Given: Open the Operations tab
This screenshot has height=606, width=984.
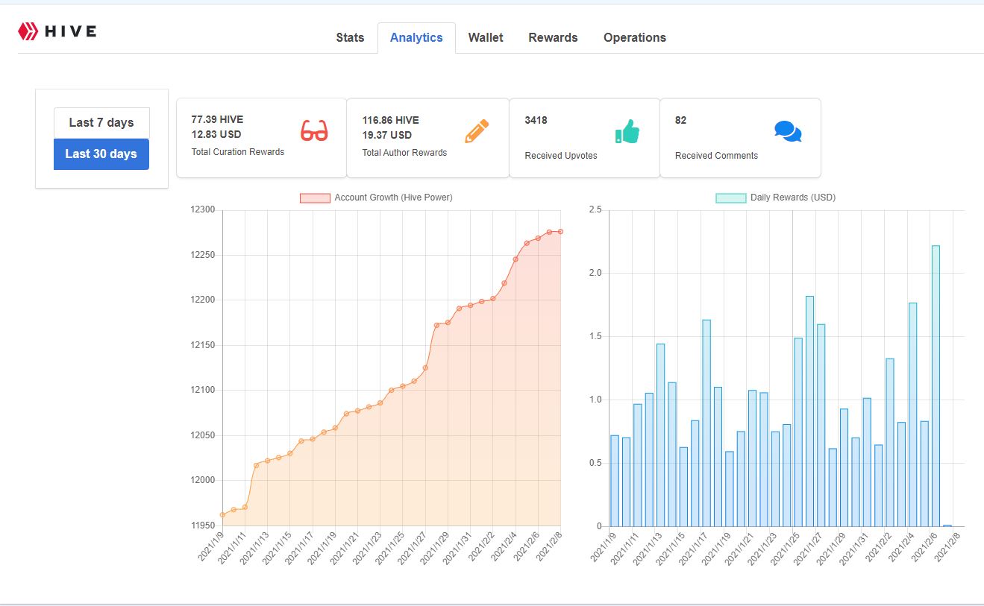Looking at the screenshot, I should pyautogui.click(x=635, y=37).
